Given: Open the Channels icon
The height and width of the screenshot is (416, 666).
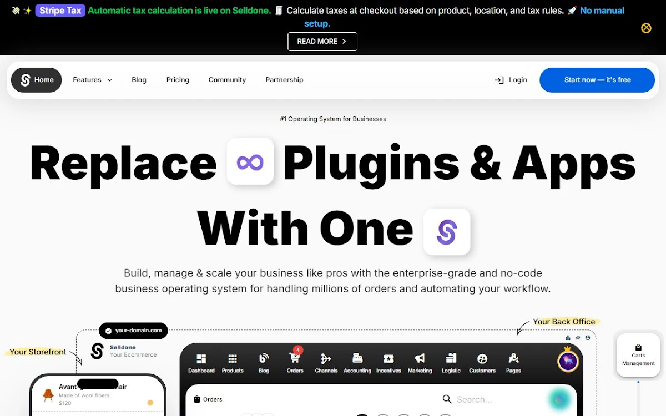Looking at the screenshot, I should tap(326, 359).
